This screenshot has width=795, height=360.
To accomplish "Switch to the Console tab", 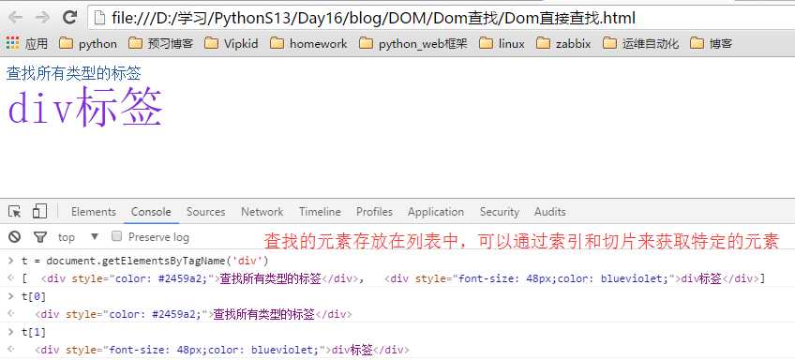I will point(151,212).
